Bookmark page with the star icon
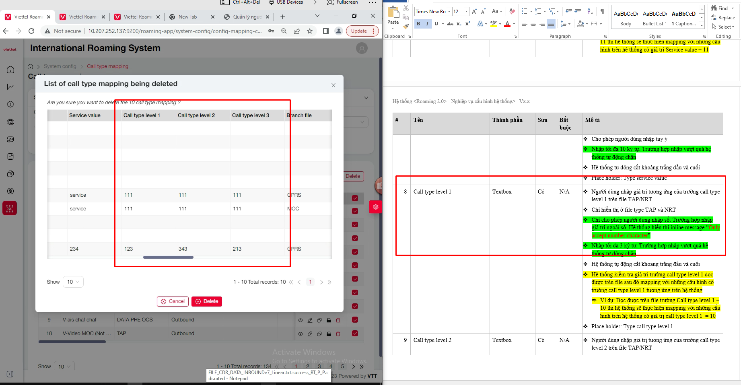 pyautogui.click(x=310, y=31)
